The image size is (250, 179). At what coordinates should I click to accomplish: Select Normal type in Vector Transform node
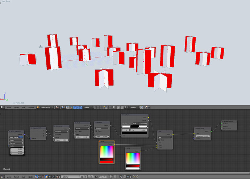(x=21, y=137)
